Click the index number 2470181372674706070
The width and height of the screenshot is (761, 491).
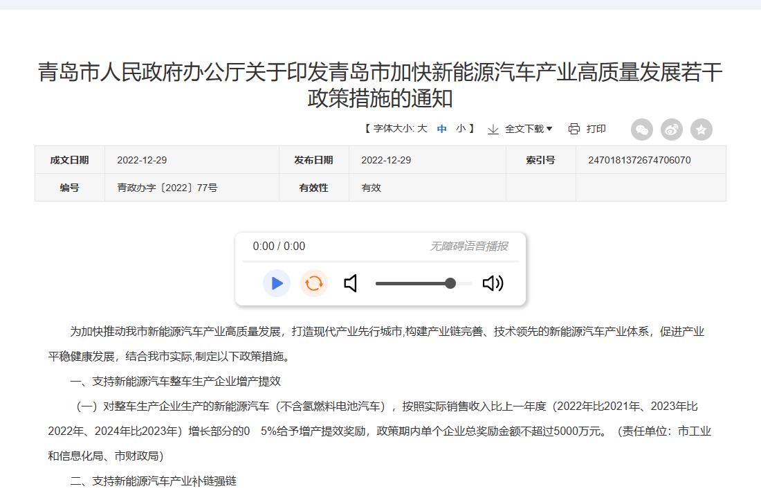639,160
